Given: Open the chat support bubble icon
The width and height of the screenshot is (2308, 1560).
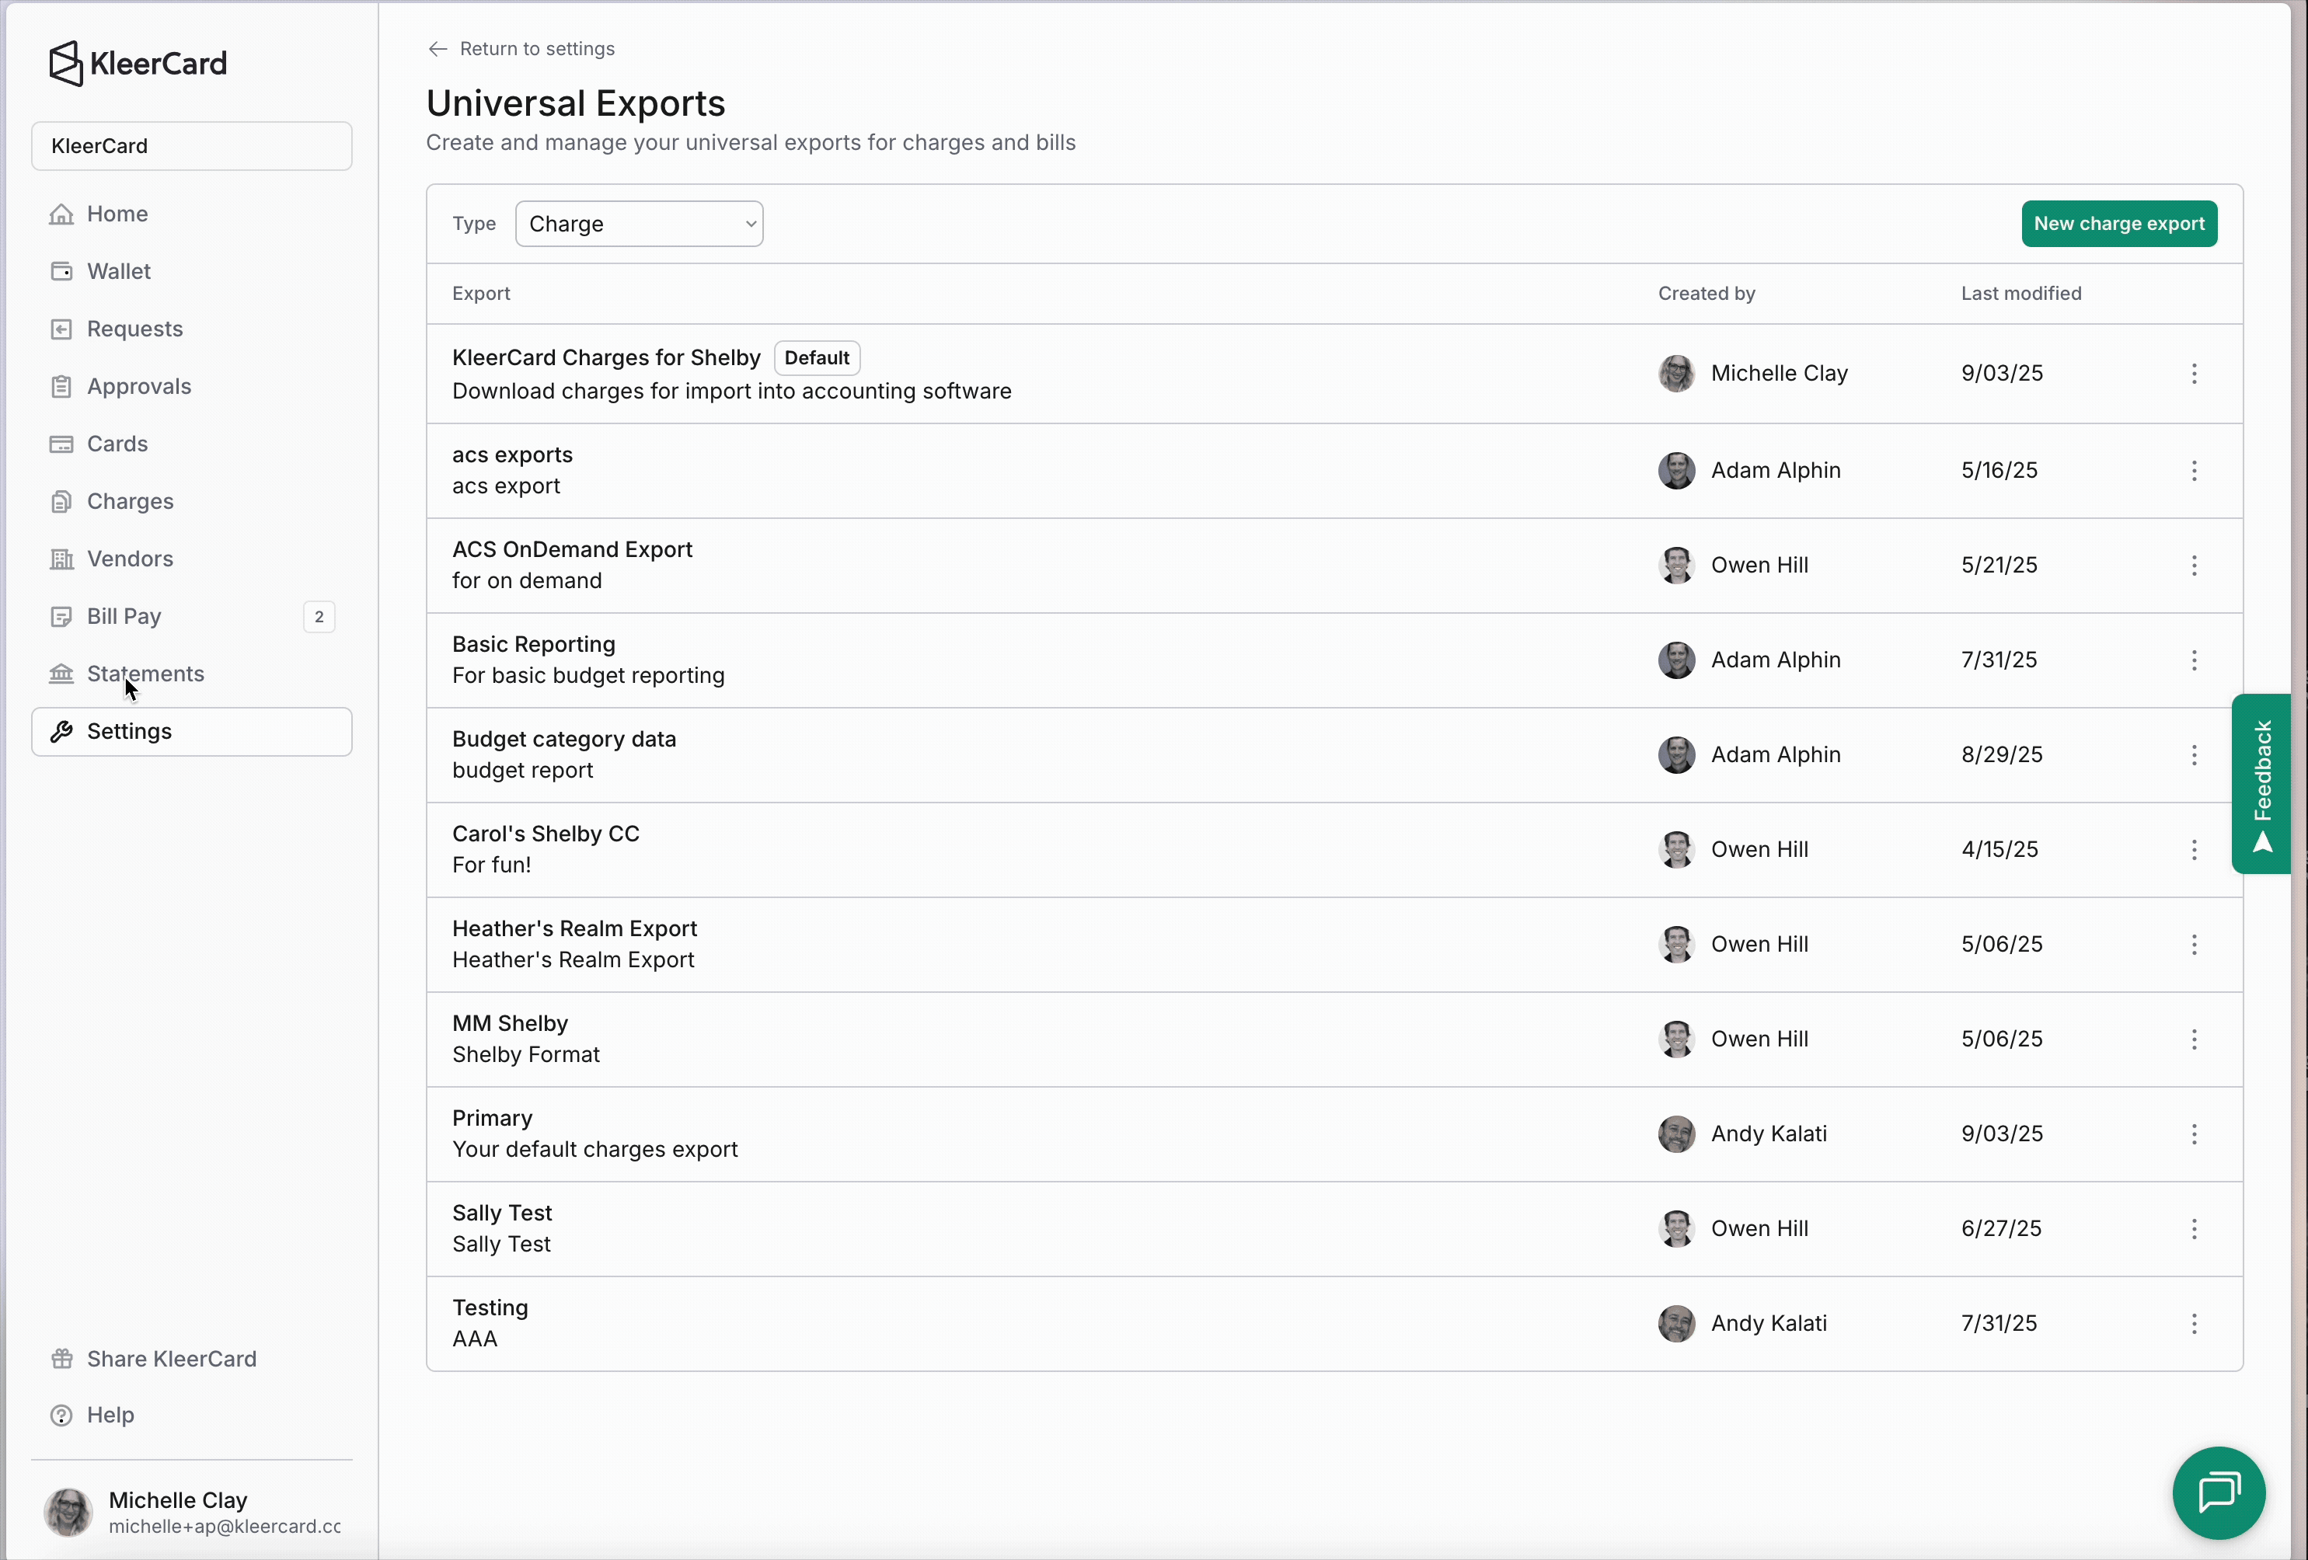Looking at the screenshot, I should coord(2218,1492).
